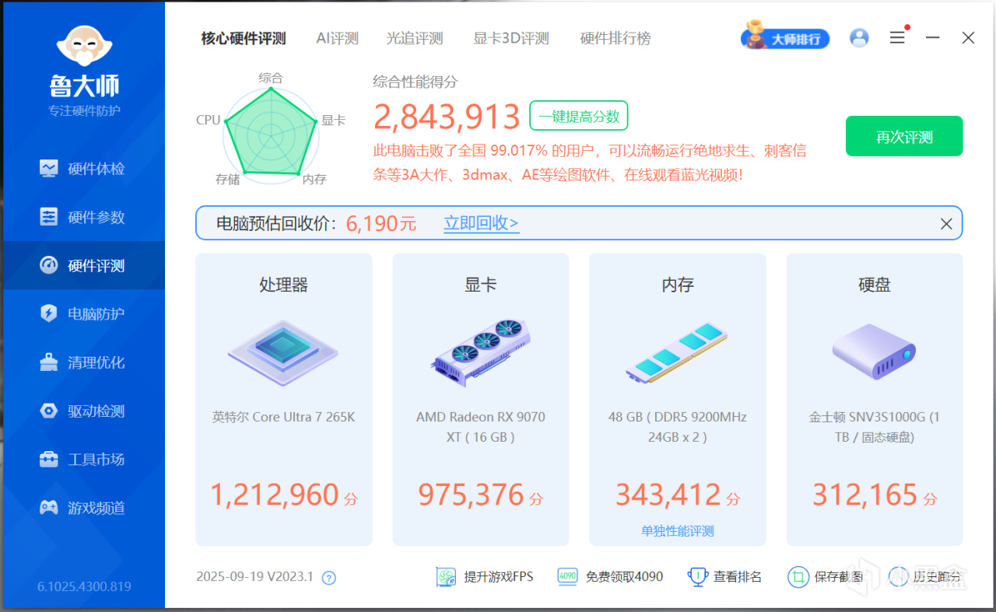The height and width of the screenshot is (612, 996).
Task: Go to 游戏频道 in the sidebar
Action: (84, 508)
